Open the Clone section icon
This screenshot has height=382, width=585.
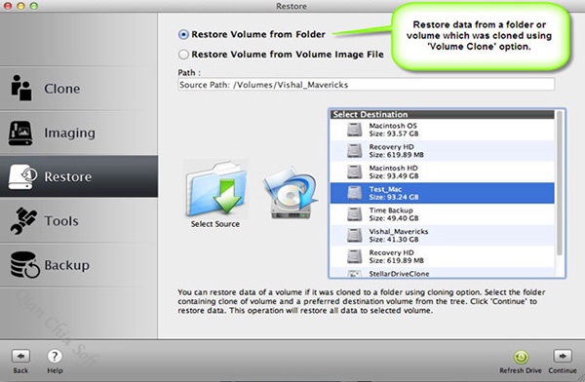20,88
